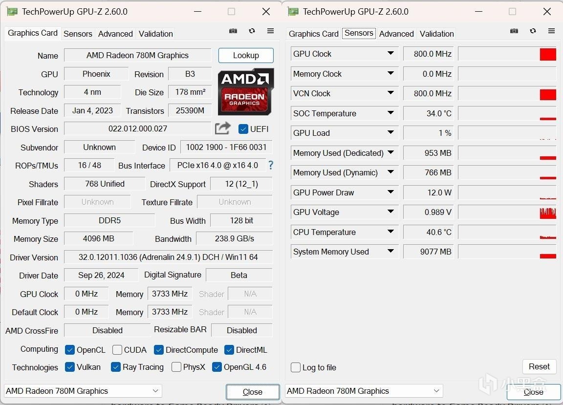Open the GPU Voltage sensor dropdown
Viewport: 563px width, 405px height.
390,212
